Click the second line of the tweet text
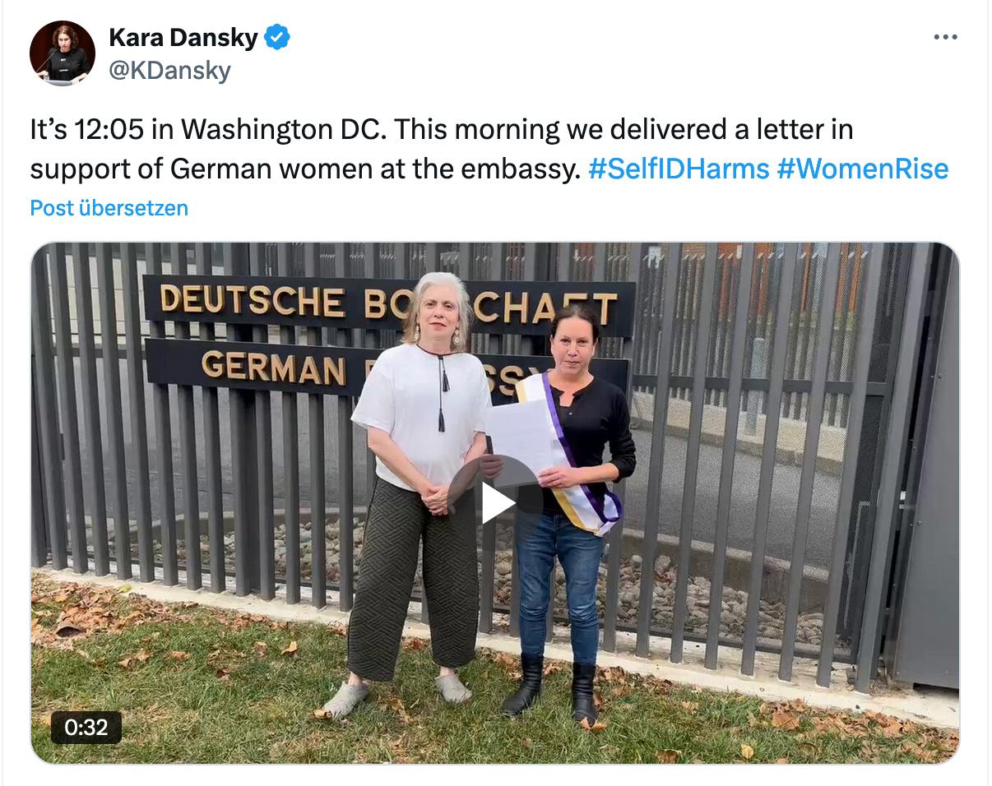992x786 pixels. 489,169
